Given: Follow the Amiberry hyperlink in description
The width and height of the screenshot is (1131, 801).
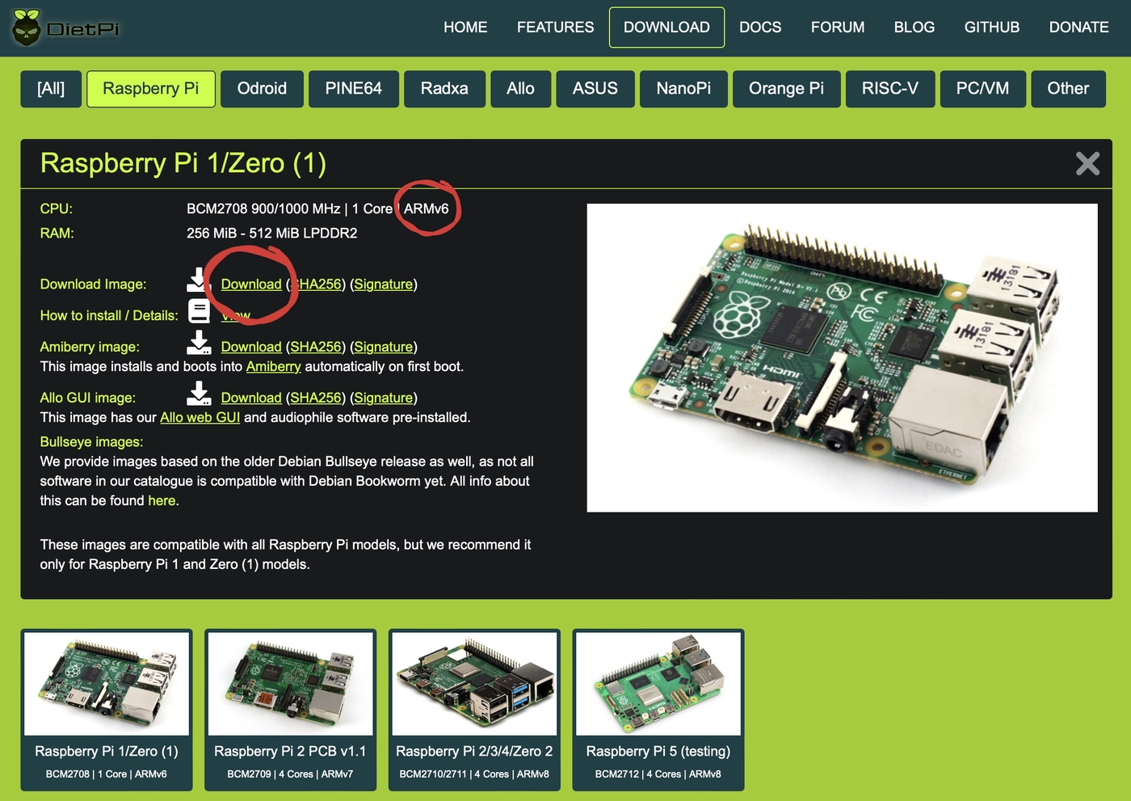Looking at the screenshot, I should [273, 367].
